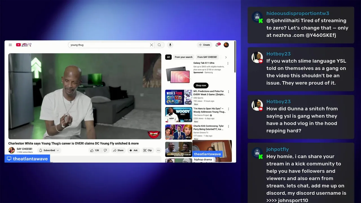Open options for NFL Predictions video
361x203 pixels.
228,92
